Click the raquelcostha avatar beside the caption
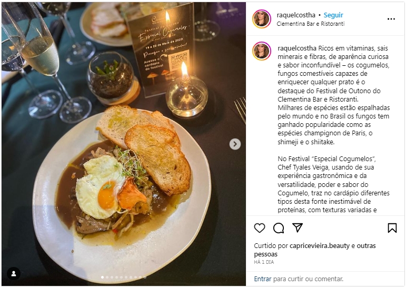The image size is (406, 287). 262,51
